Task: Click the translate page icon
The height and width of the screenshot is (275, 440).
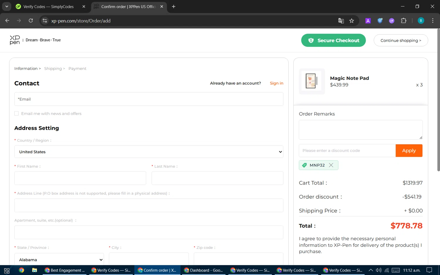Action: tap(341, 21)
